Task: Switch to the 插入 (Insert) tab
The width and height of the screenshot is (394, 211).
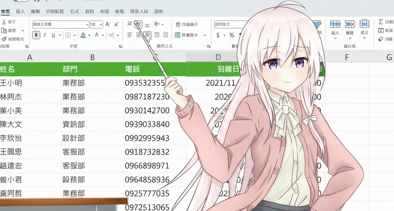Action: [x=20, y=11]
